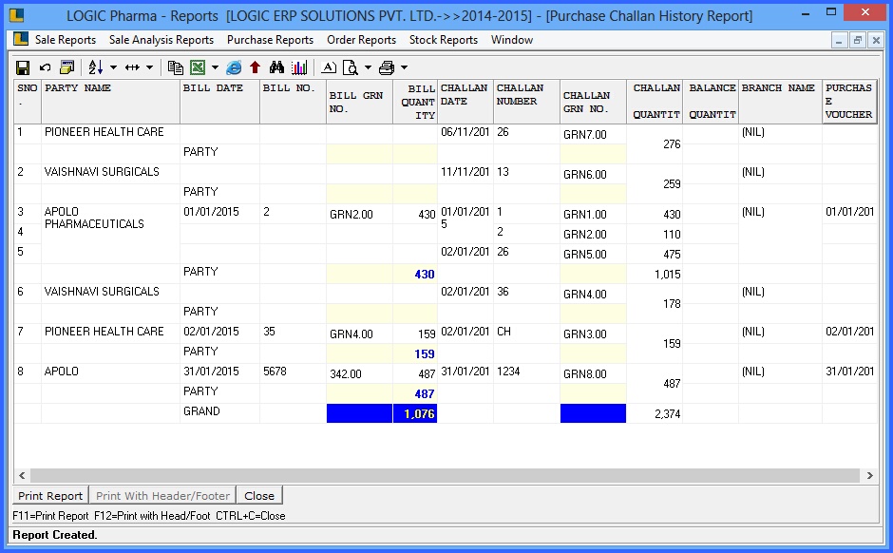Open the Order Reports menu
This screenshot has height=553, width=893.
pos(362,40)
